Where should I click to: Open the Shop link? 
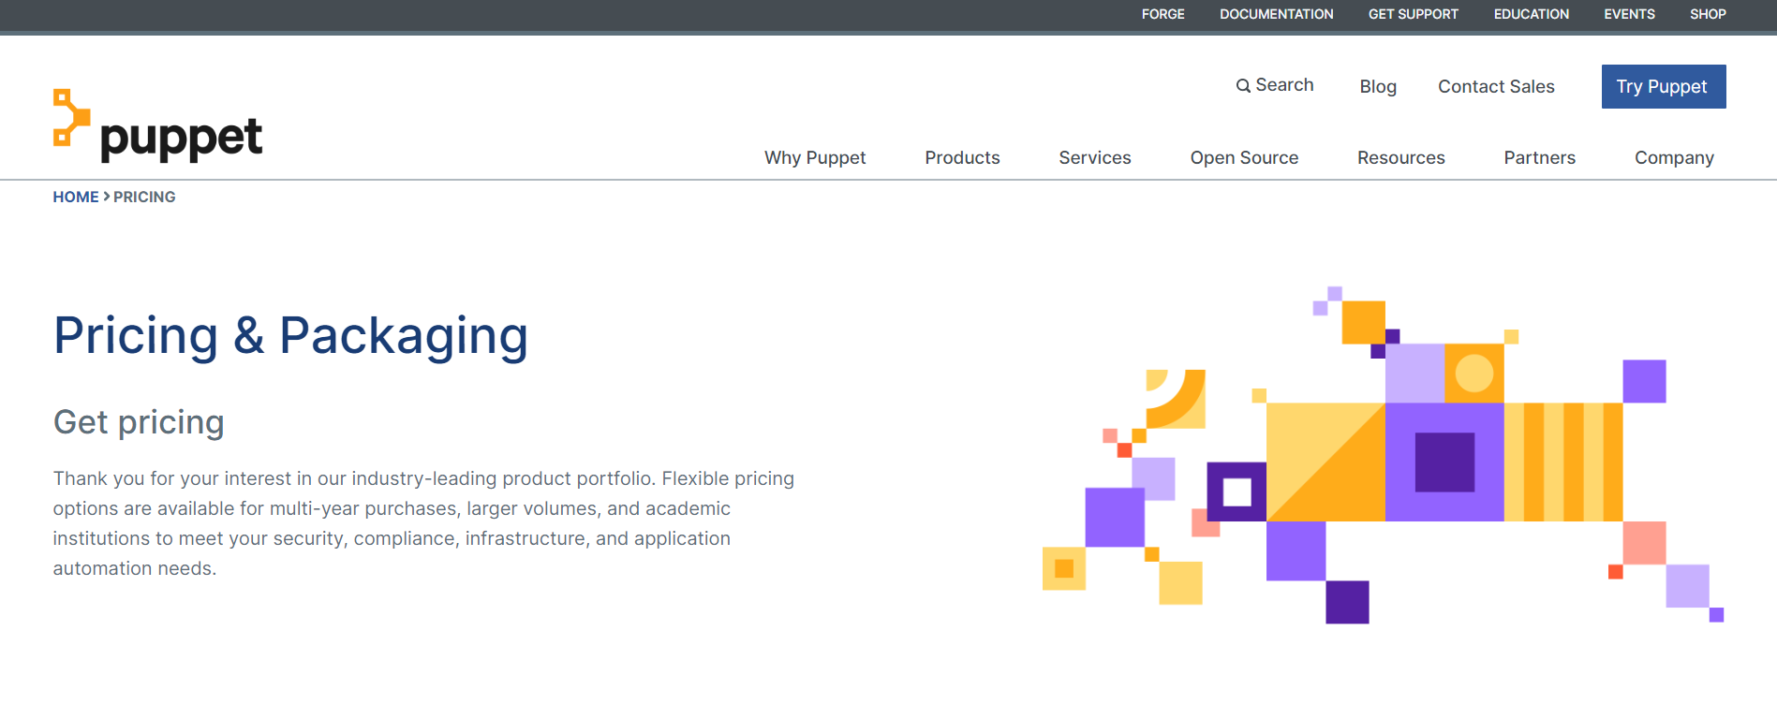(1708, 14)
